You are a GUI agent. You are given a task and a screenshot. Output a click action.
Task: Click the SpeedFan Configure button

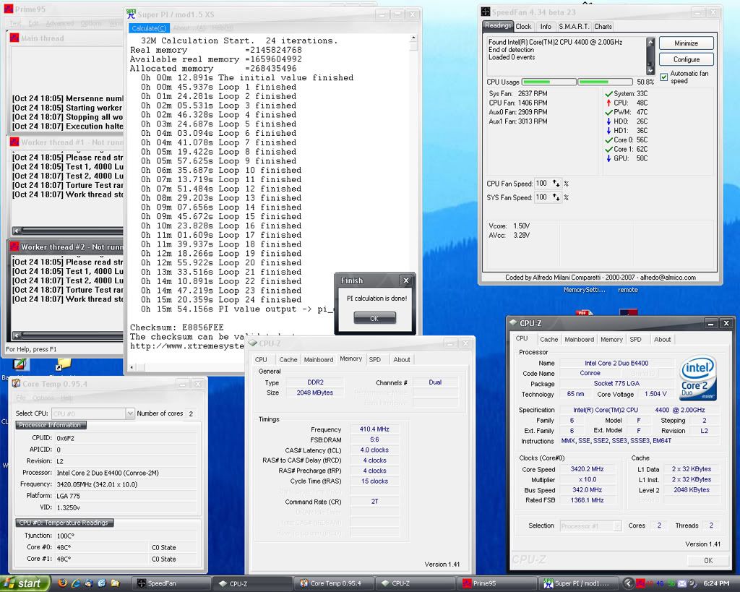pyautogui.click(x=687, y=59)
